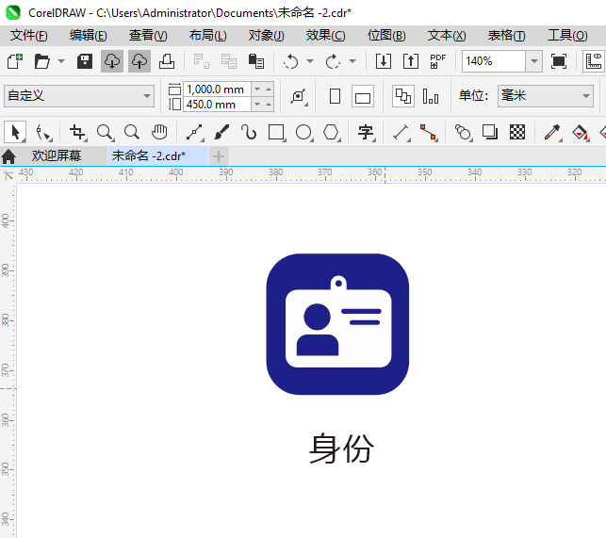Image resolution: width=606 pixels, height=538 pixels.
Task: Open the View menu
Action: click(x=148, y=35)
